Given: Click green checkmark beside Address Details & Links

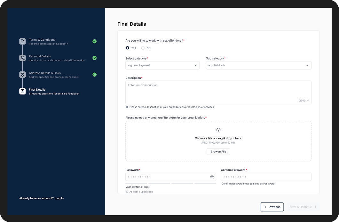Looking at the screenshot, I should (x=94, y=75).
